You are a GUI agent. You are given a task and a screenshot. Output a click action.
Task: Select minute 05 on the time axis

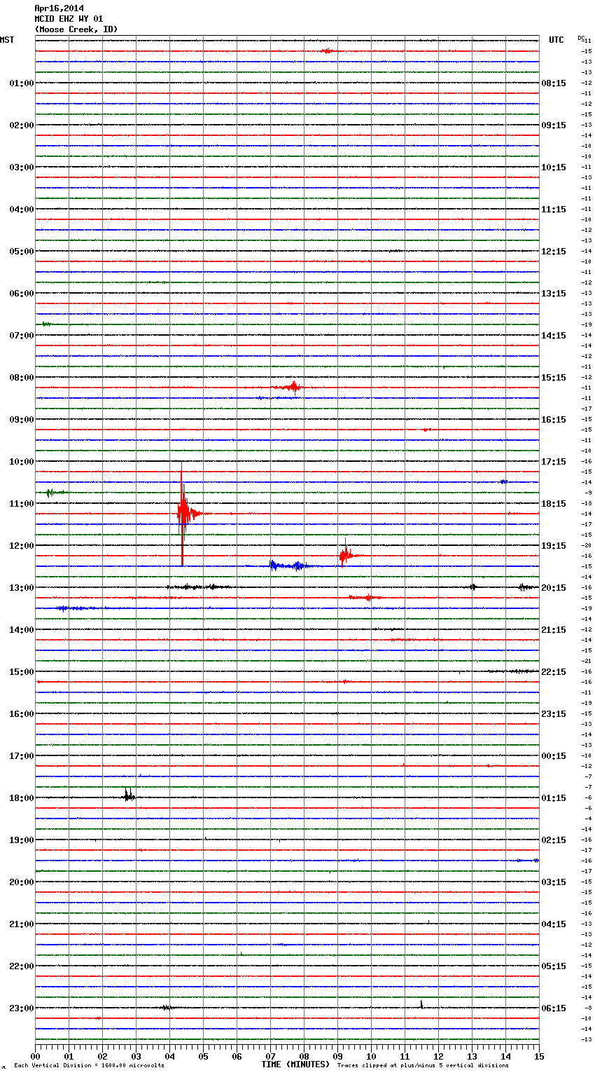204,1056
